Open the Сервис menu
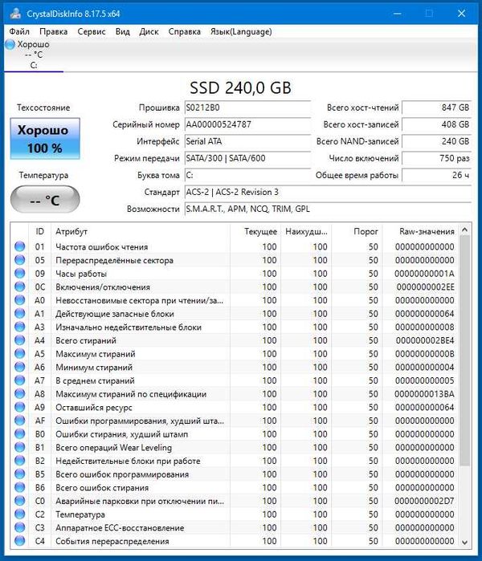This screenshot has height=561, width=482. (x=92, y=31)
